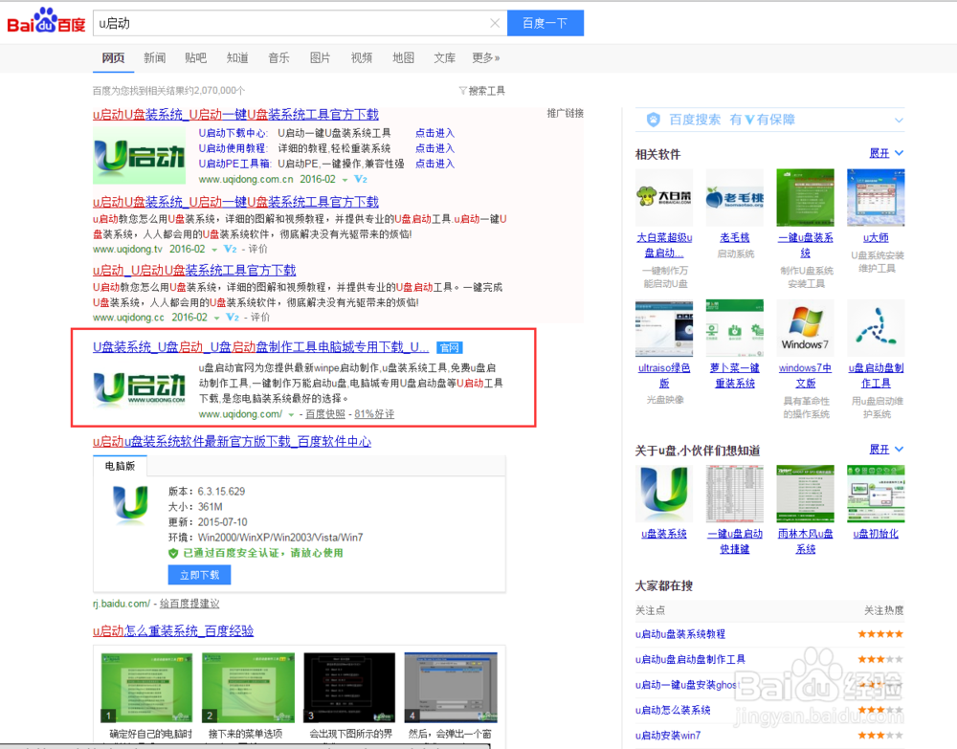Viewport: 957px width, 749px height.
Task: Click the U启动 logo in the first ad
Action: click(139, 156)
